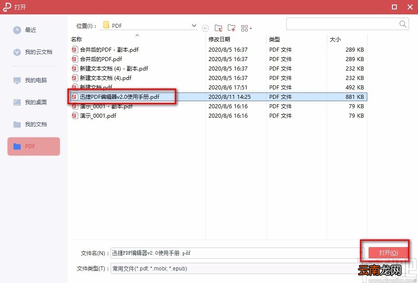Go up one folder level icon
Screen dimensions: 418x283
point(218,28)
